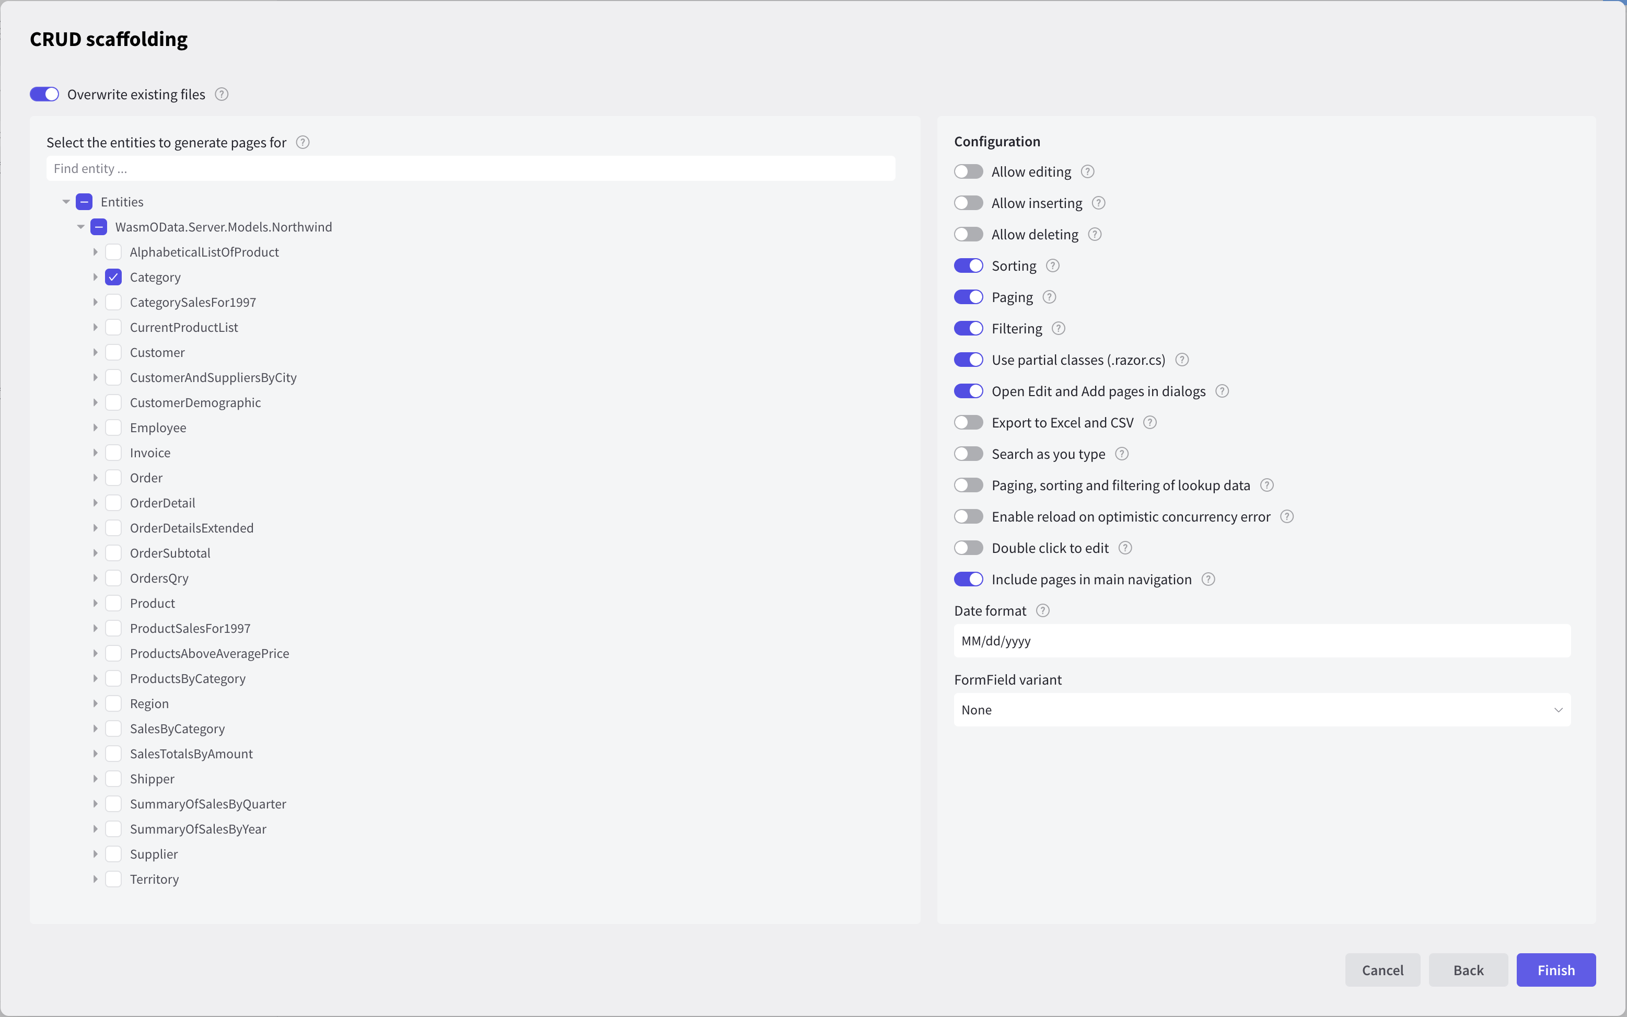This screenshot has width=1627, height=1017.
Task: Click the Cancel button
Action: tap(1382, 970)
